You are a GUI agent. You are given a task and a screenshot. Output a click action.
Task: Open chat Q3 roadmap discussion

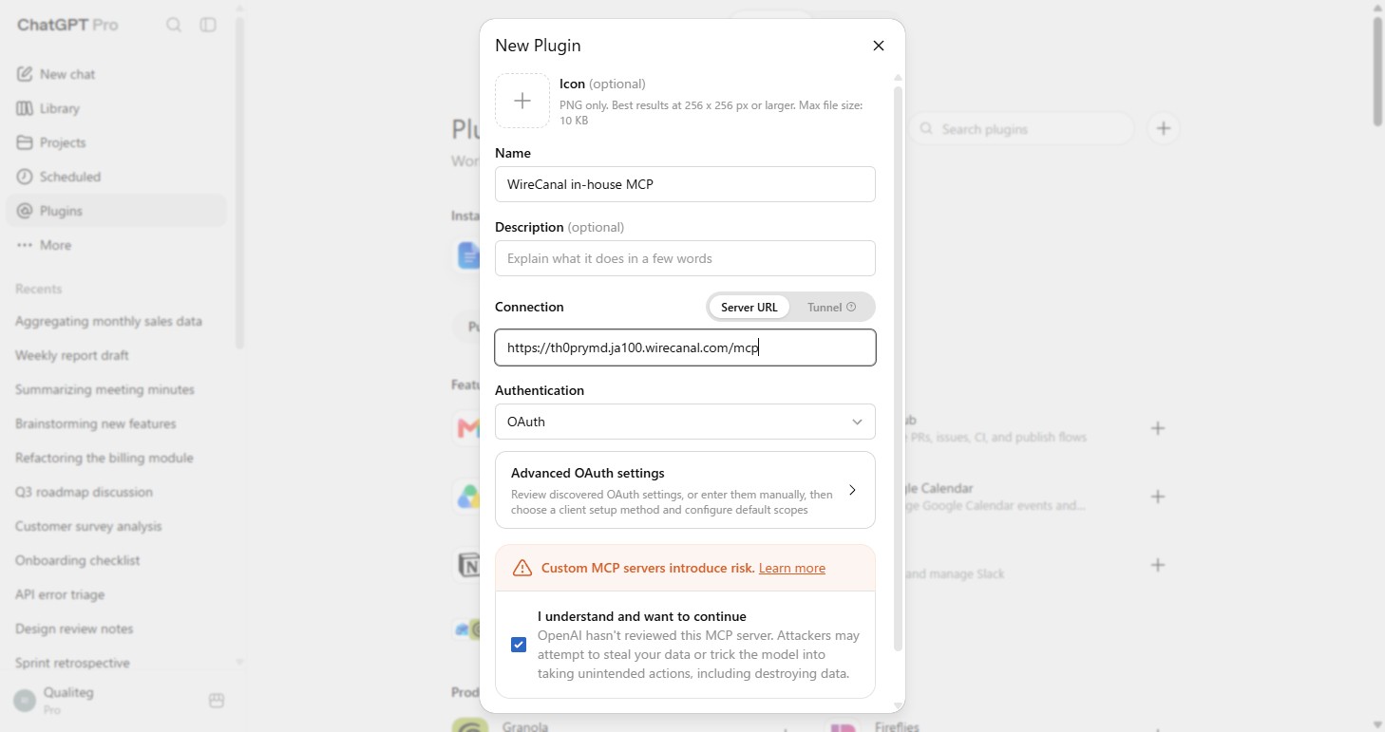pyautogui.click(x=84, y=492)
